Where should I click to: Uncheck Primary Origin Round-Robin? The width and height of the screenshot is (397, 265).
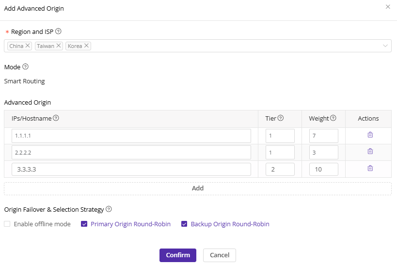[84, 224]
